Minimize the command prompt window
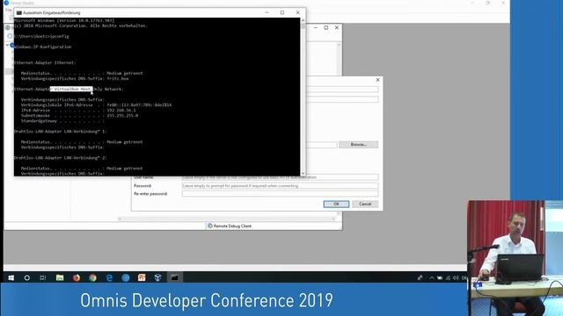The width and height of the screenshot is (563, 316). click(x=267, y=12)
